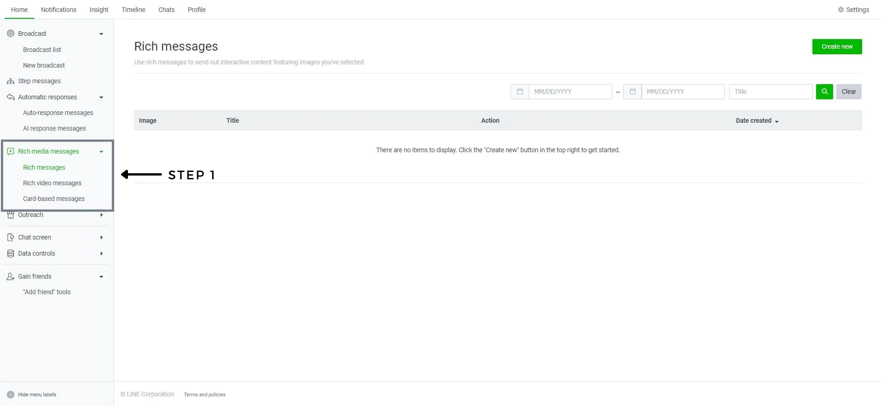Open the Chats tab

(x=166, y=10)
